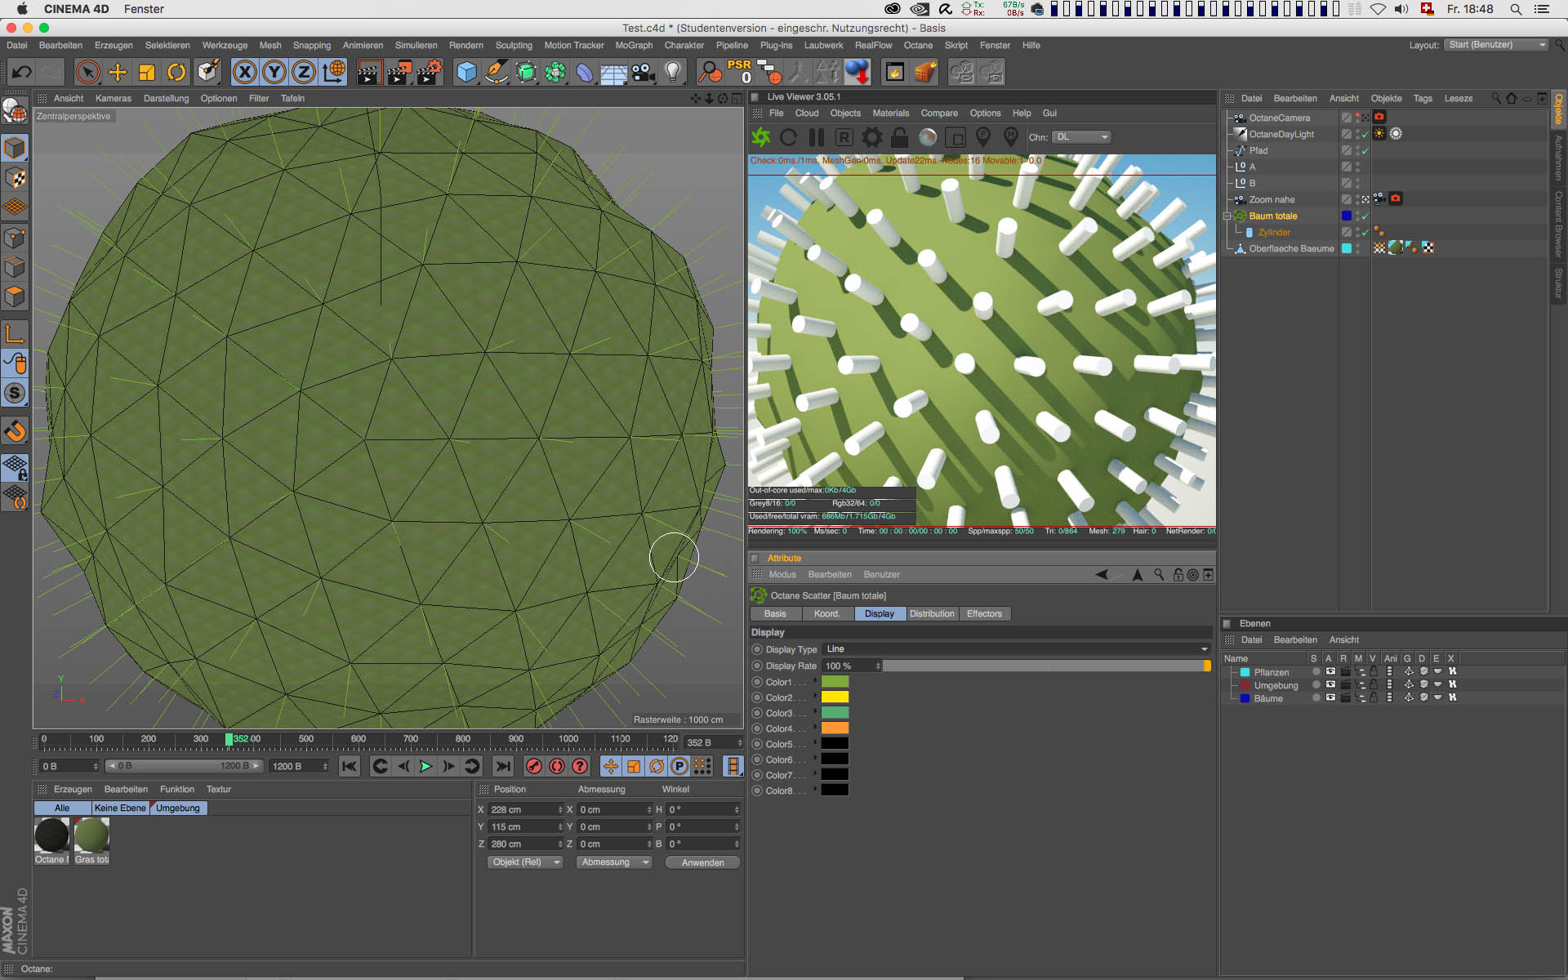Toggle X-axis lock button
This screenshot has height=980, width=1568.
tap(244, 73)
